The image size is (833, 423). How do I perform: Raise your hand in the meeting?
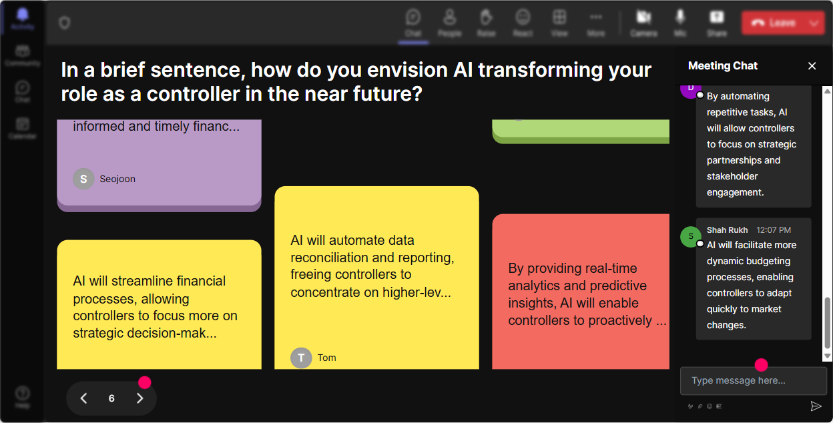tap(486, 23)
